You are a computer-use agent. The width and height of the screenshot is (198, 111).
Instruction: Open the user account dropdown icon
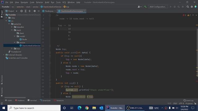(x=140, y=7)
